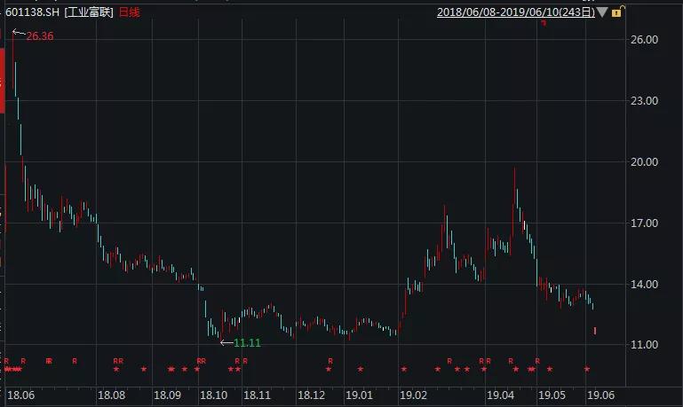
Task: Click the isolated red candle at far right
Action: 595,331
